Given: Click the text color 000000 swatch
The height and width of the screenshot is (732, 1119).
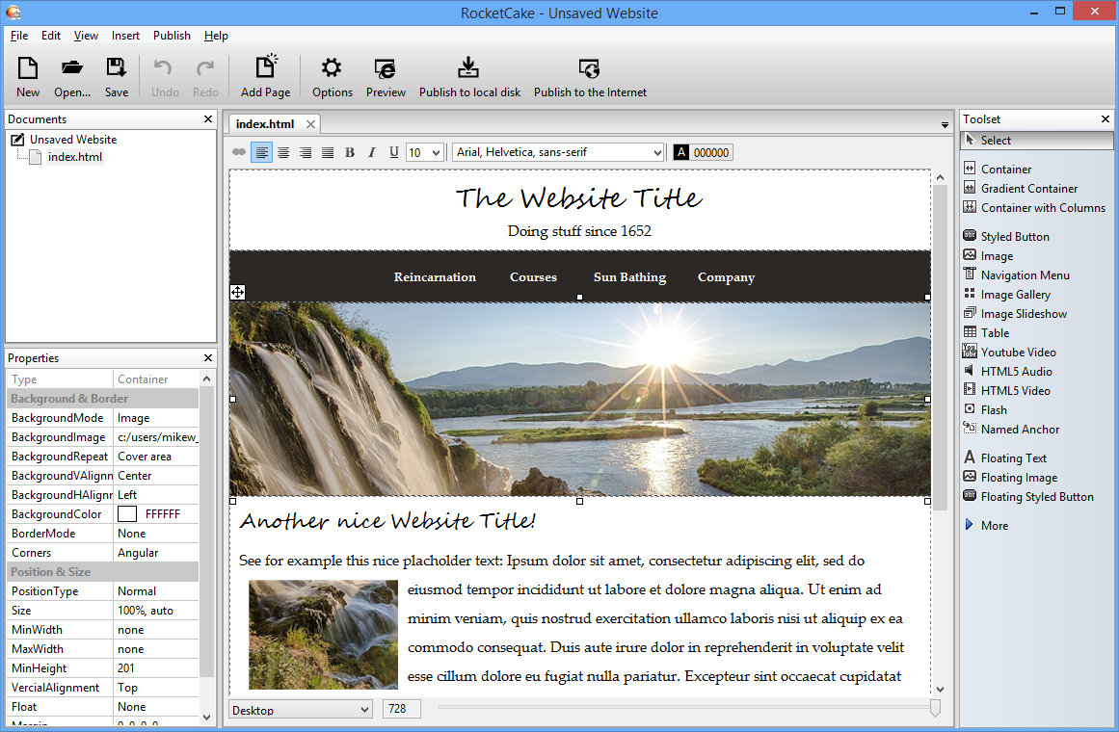Looking at the screenshot, I should pyautogui.click(x=702, y=152).
